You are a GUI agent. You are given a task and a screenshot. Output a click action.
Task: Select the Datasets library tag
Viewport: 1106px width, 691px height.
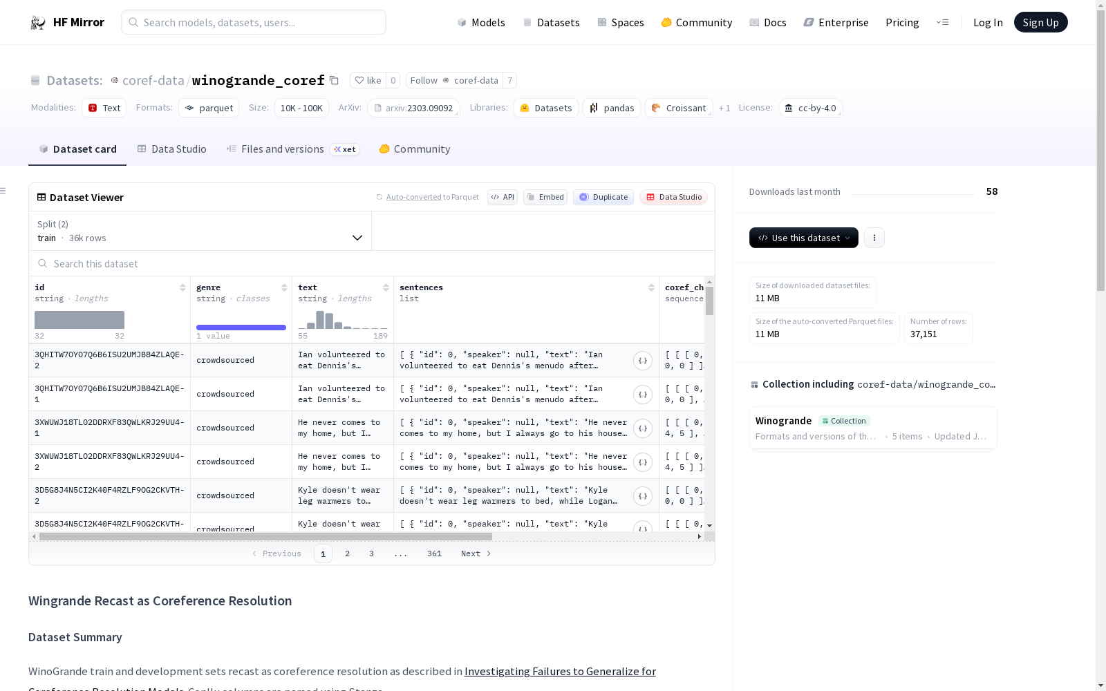(x=546, y=108)
